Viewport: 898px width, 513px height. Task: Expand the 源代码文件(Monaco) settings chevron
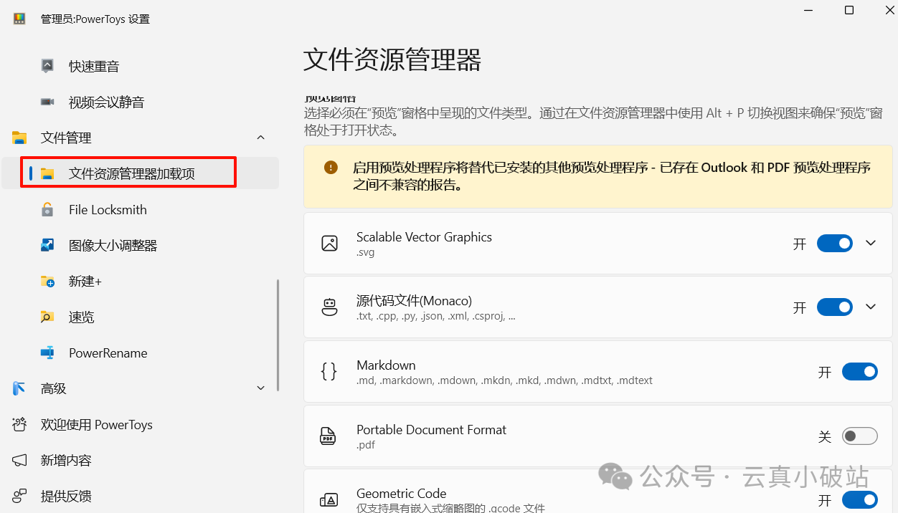[871, 307]
